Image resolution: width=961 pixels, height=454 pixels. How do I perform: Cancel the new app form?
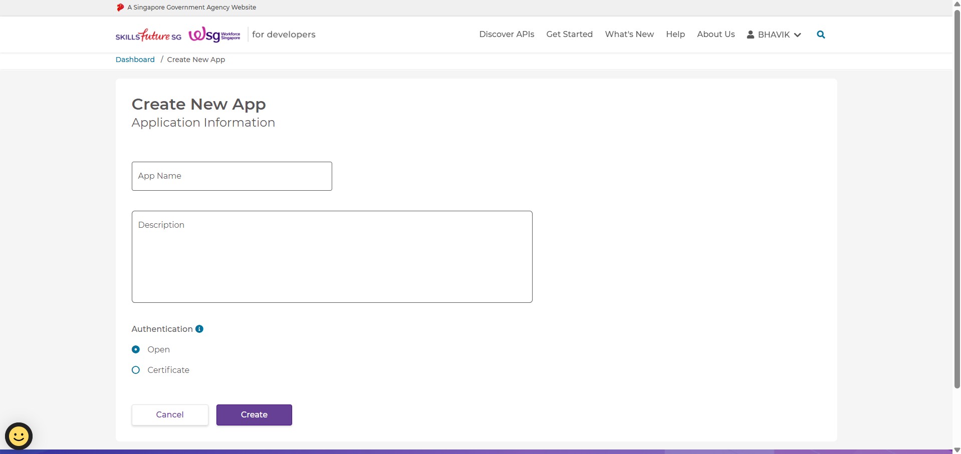[x=170, y=414]
